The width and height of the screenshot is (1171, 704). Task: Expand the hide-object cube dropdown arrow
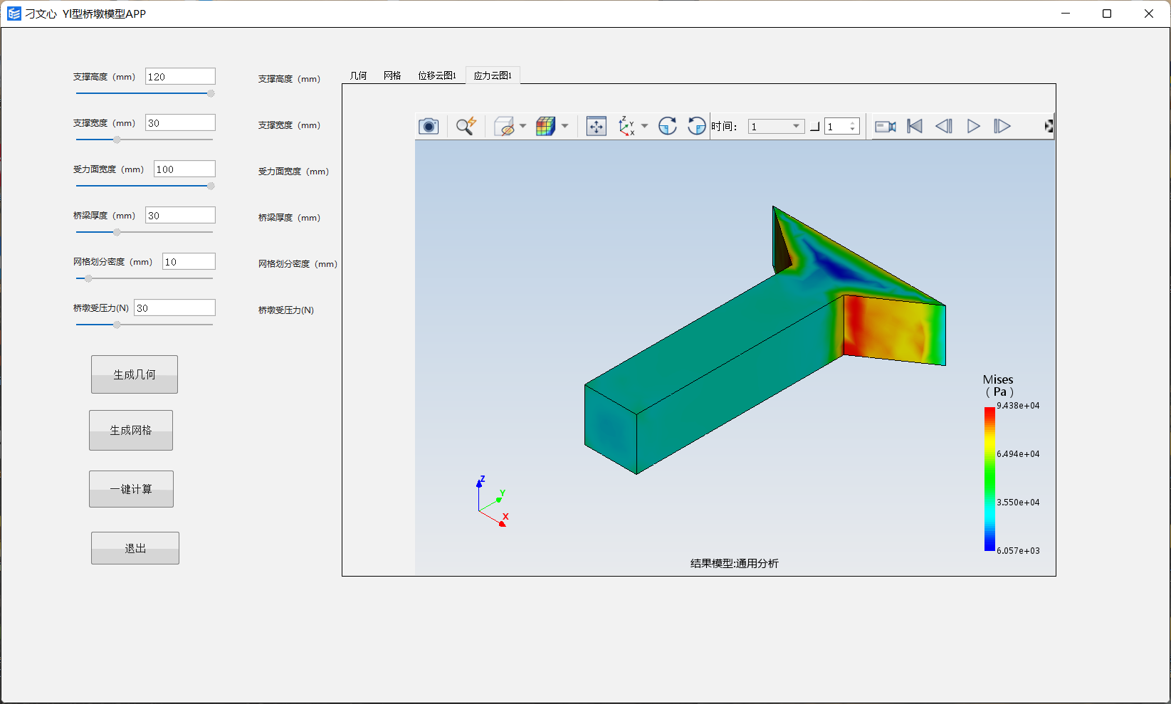tap(523, 127)
